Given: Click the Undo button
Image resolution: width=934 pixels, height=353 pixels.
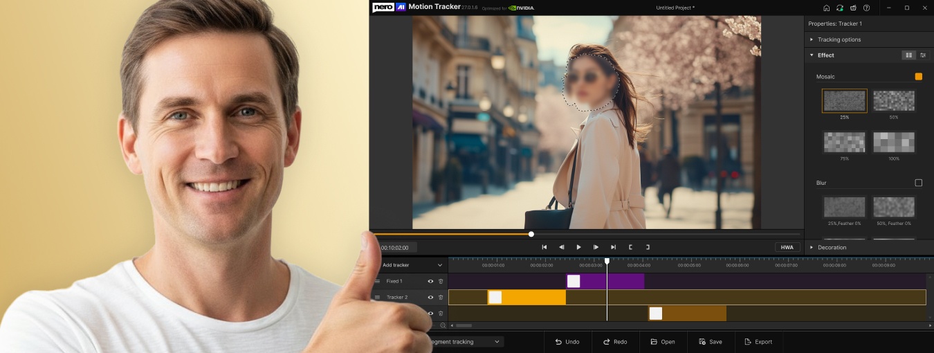Looking at the screenshot, I should pos(567,342).
